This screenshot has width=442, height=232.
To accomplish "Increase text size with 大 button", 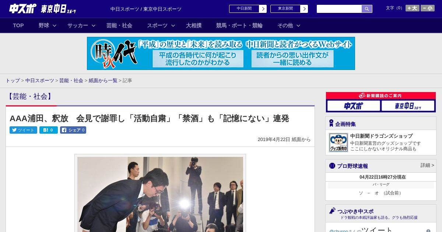I will (x=413, y=8).
